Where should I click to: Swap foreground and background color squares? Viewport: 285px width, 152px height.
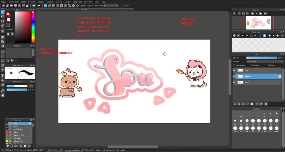tap(9, 15)
